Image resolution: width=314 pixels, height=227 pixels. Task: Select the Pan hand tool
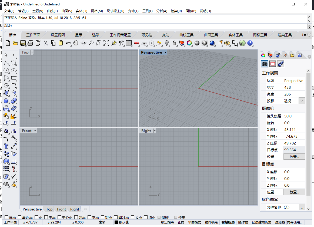coord(76,43)
